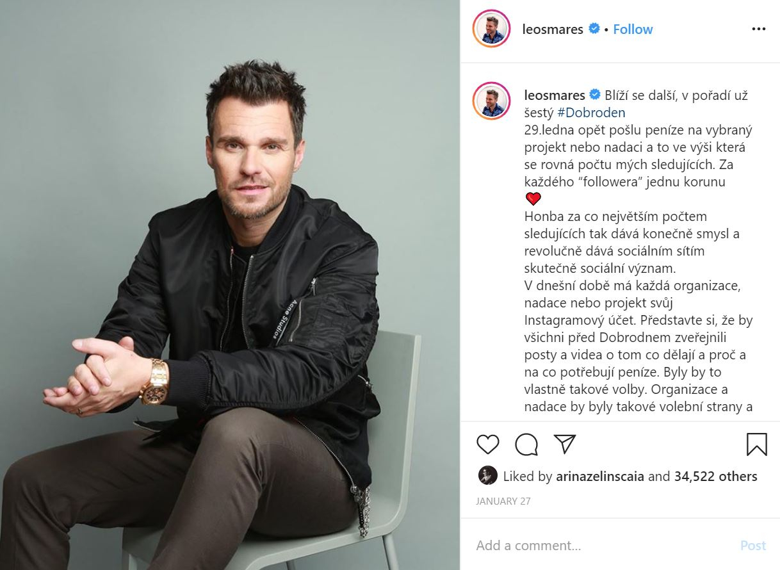780x570 pixels.
Task: Save the post with the bookmark icon
Action: (x=756, y=444)
